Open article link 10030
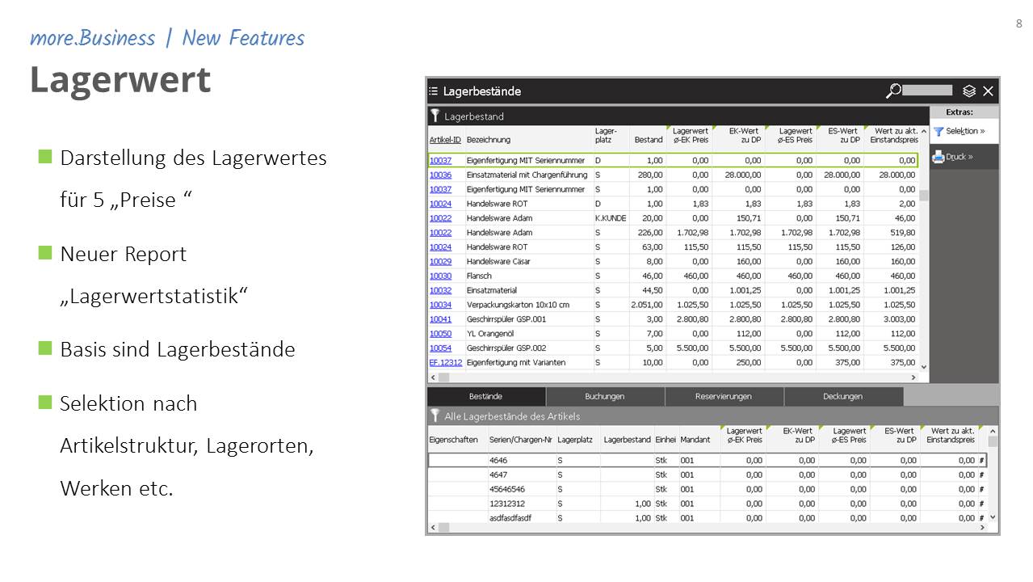Screen dimensions: 1033x582 [x=440, y=276]
